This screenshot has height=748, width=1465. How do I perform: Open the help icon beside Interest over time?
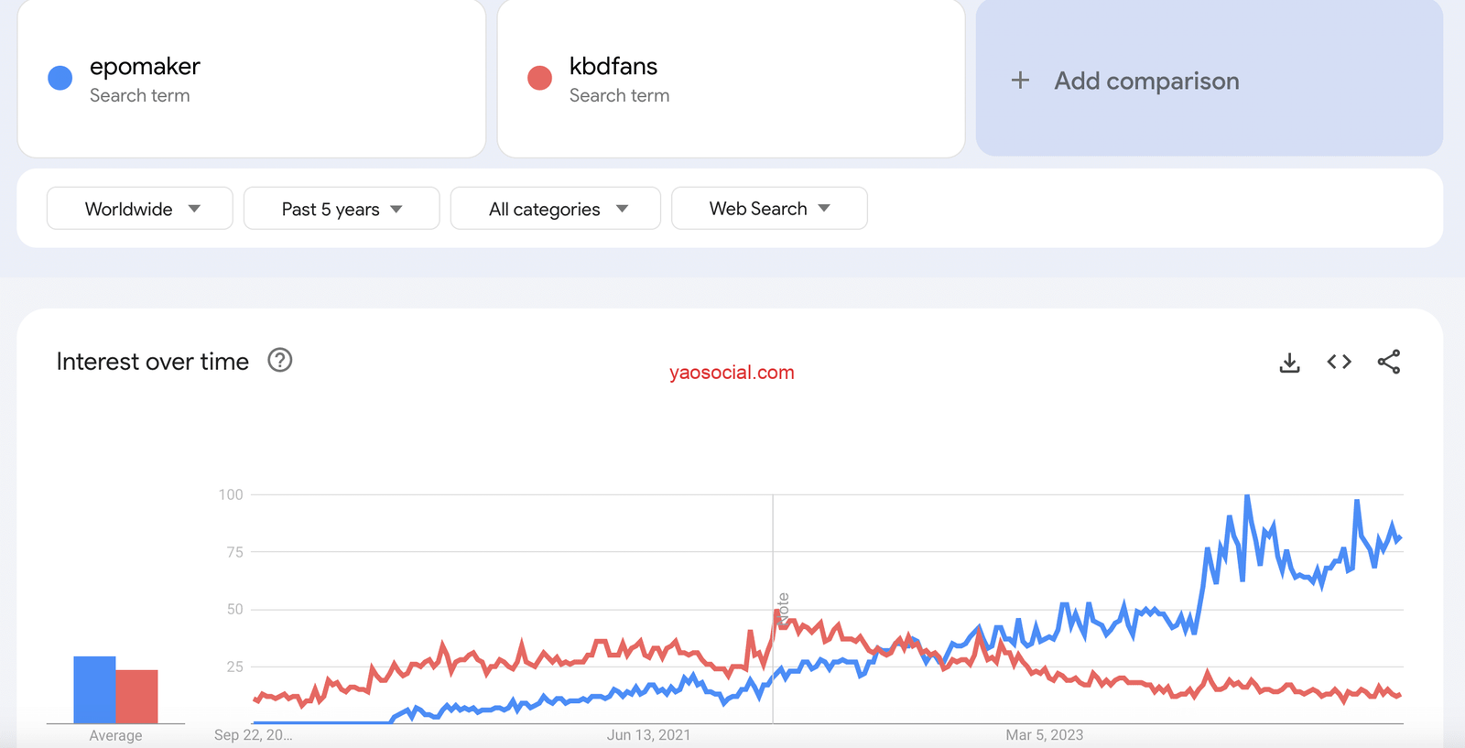(x=280, y=361)
